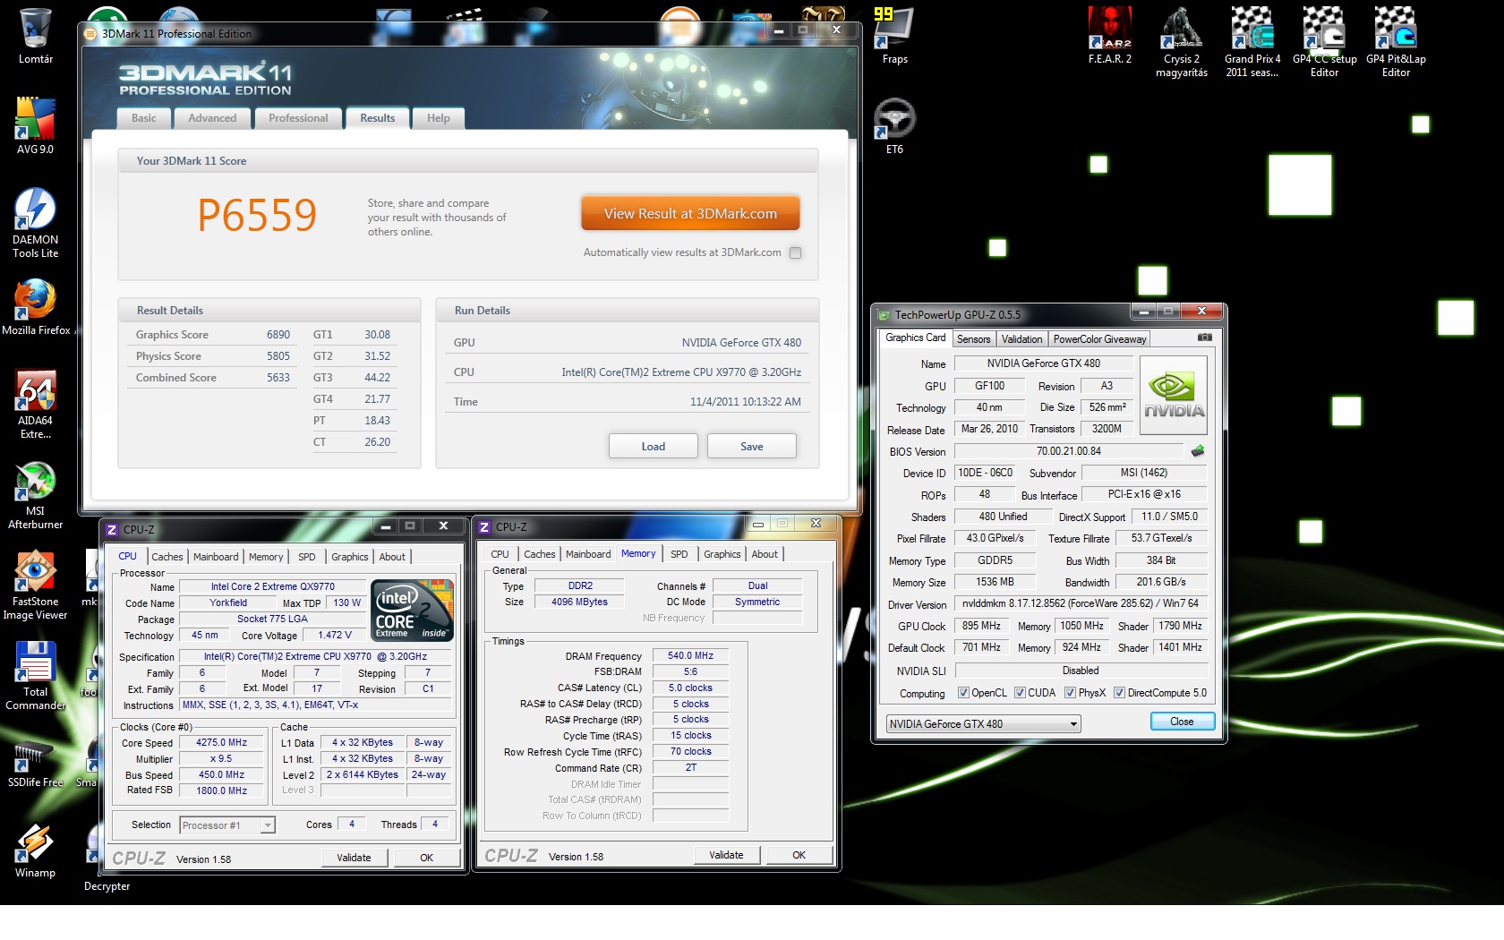Launch Grand Prix 4 2011 season shortcut
Viewport: 1504px width, 940px height.
pyautogui.click(x=1252, y=42)
